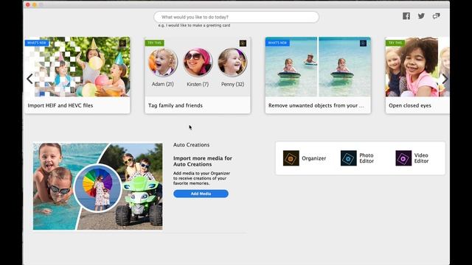Viewport: 472px width, 265px height.
Task: Click the Organizer label
Action: point(314,158)
